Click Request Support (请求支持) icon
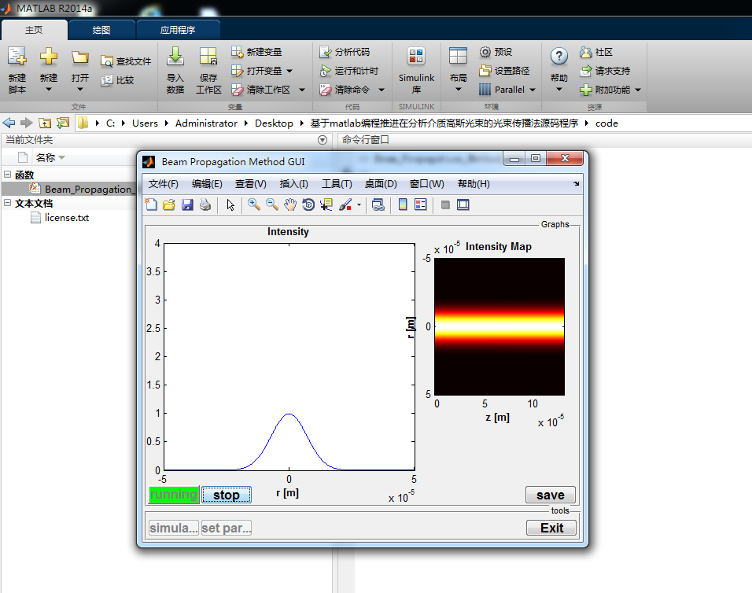752x593 pixels. click(585, 71)
